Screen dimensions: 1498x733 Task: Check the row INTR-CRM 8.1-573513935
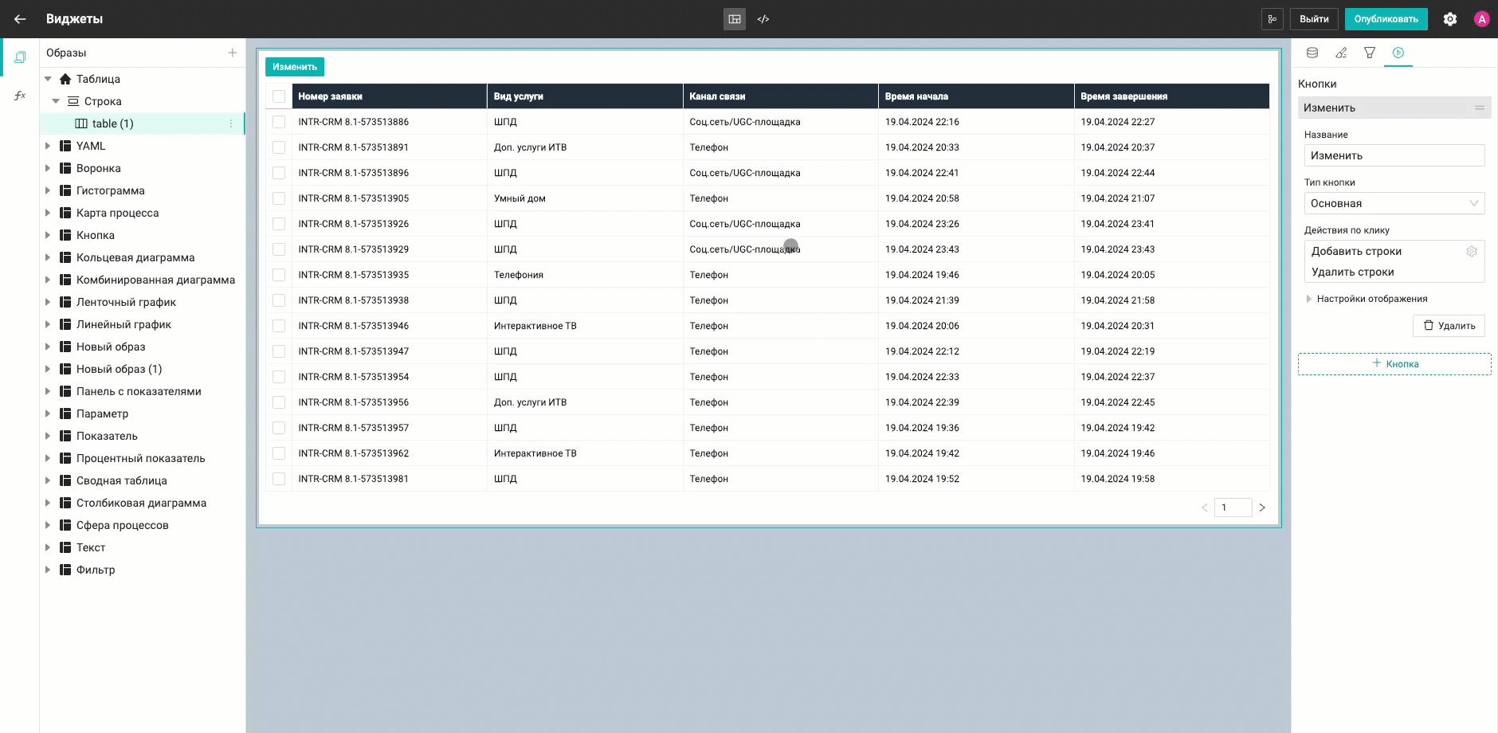(x=279, y=275)
